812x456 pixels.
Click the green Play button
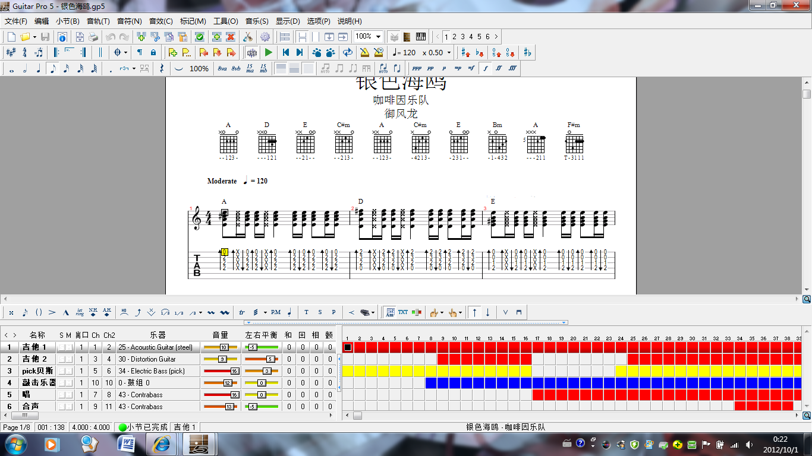click(x=269, y=52)
